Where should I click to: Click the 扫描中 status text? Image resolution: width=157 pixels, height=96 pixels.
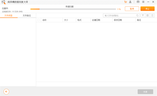pos(5,8)
